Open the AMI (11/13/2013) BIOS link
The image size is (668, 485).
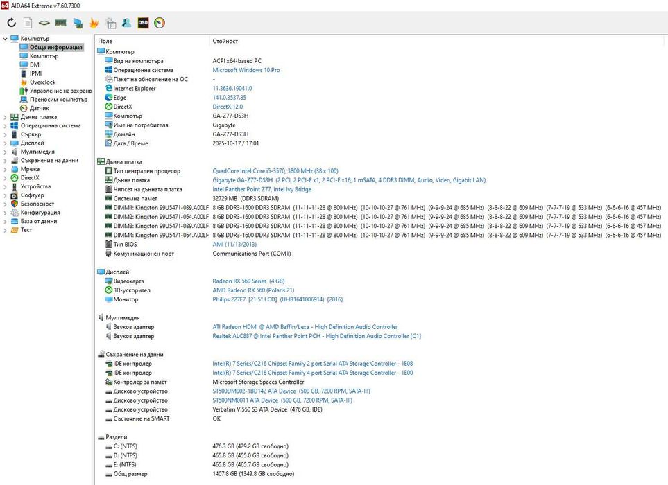tap(234, 244)
